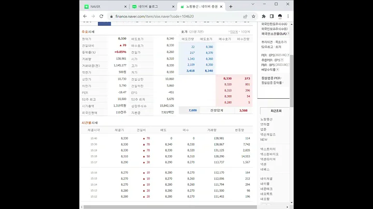Close the 노랑풍선 네이버 증권 tab
This screenshot has height=209, width=373.
[x=221, y=7]
